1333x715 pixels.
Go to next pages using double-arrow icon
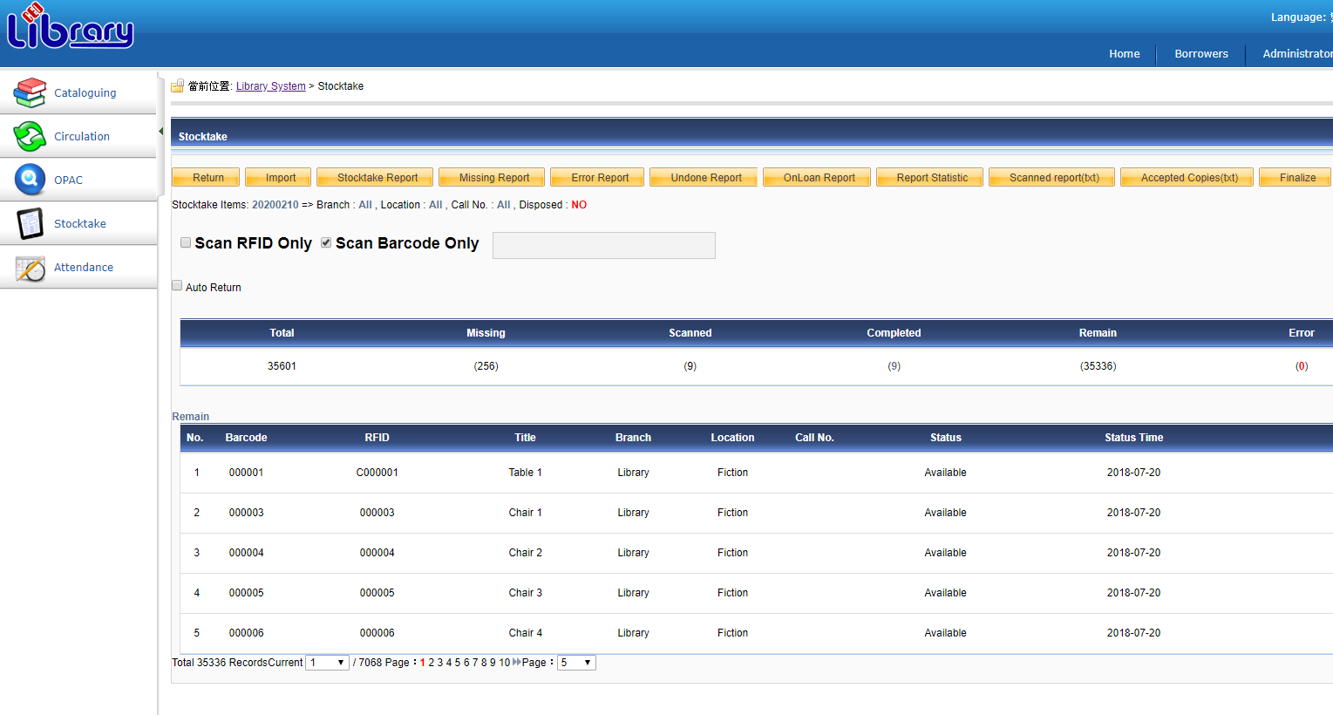tap(516, 663)
